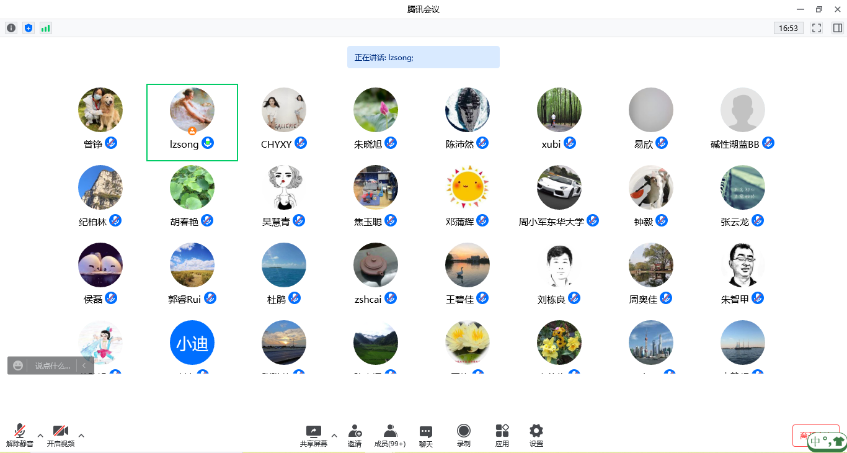Check the green network signal icon
The height and width of the screenshot is (453, 847).
coord(46,28)
